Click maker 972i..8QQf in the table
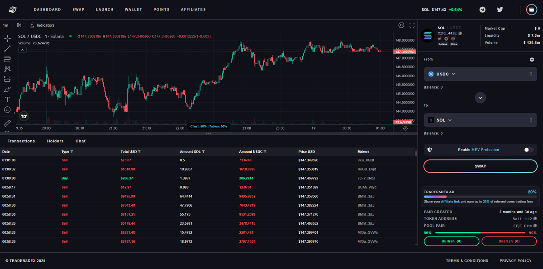 coord(366,160)
